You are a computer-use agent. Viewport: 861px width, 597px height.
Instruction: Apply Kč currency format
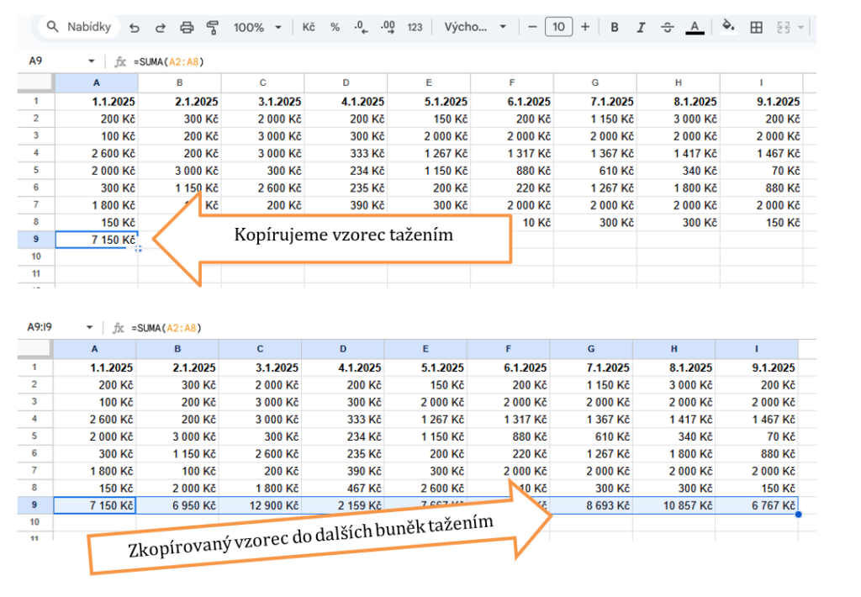[x=309, y=28]
